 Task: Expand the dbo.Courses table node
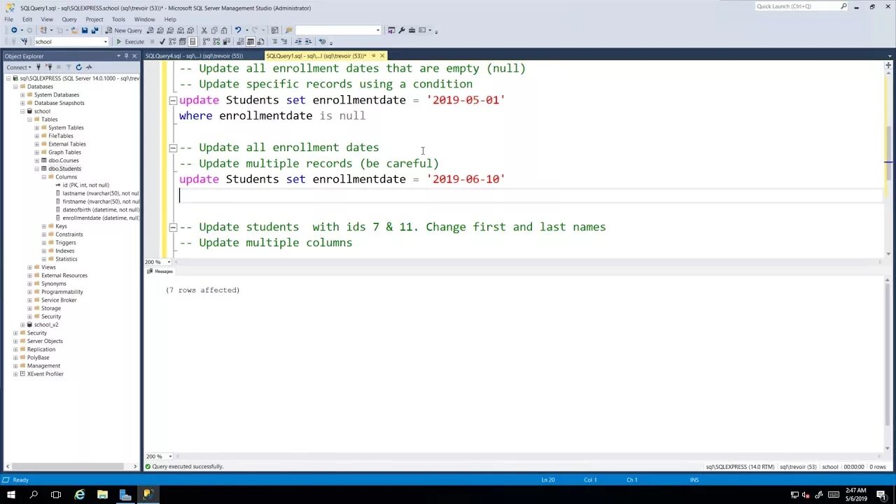(37, 160)
